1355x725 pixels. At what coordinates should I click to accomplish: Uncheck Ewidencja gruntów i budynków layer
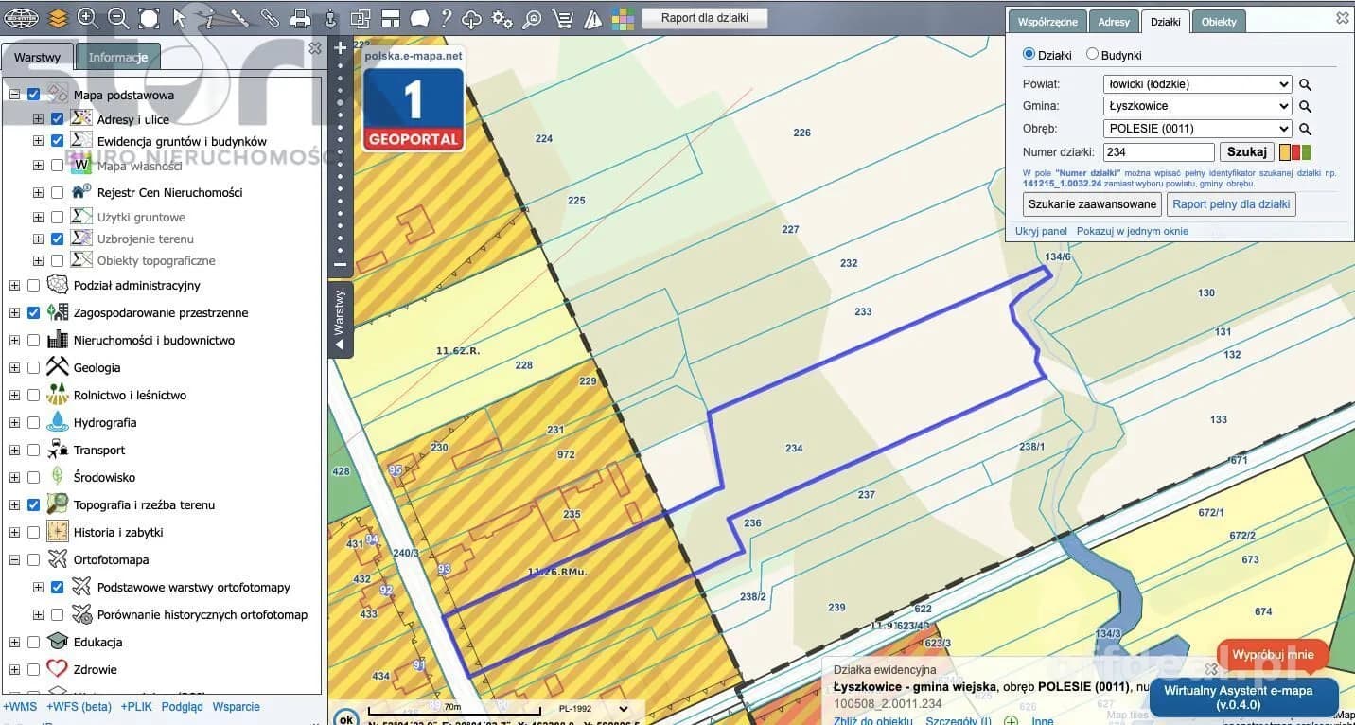(58, 141)
